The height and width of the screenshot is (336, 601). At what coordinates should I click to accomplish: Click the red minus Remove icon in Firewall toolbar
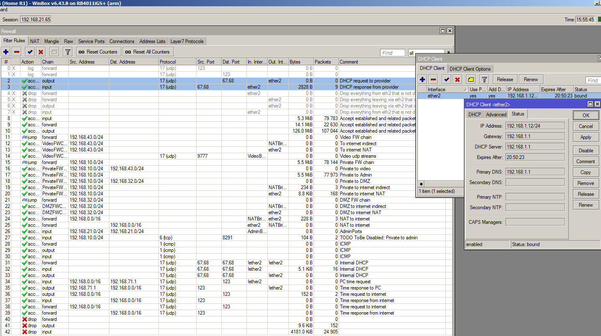(x=17, y=52)
